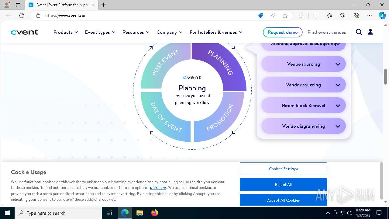This screenshot has width=389, height=219.
Task: Follow the cookie 'click here' link
Action: (158, 188)
